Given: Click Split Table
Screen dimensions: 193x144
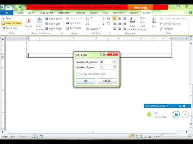Looking at the screenshot, I should pos(73,28).
